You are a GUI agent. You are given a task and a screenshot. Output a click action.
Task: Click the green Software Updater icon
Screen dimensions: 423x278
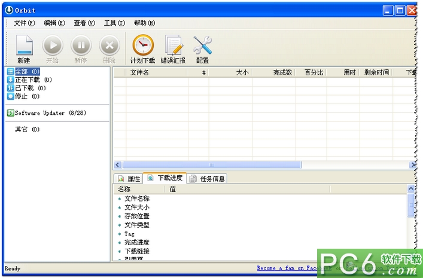click(x=10, y=113)
